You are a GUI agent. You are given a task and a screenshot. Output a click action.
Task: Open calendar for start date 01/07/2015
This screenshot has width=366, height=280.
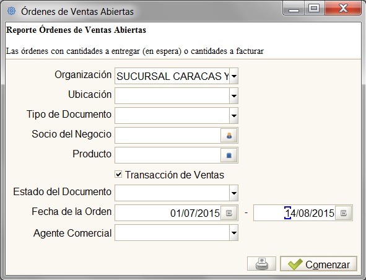coord(229,213)
